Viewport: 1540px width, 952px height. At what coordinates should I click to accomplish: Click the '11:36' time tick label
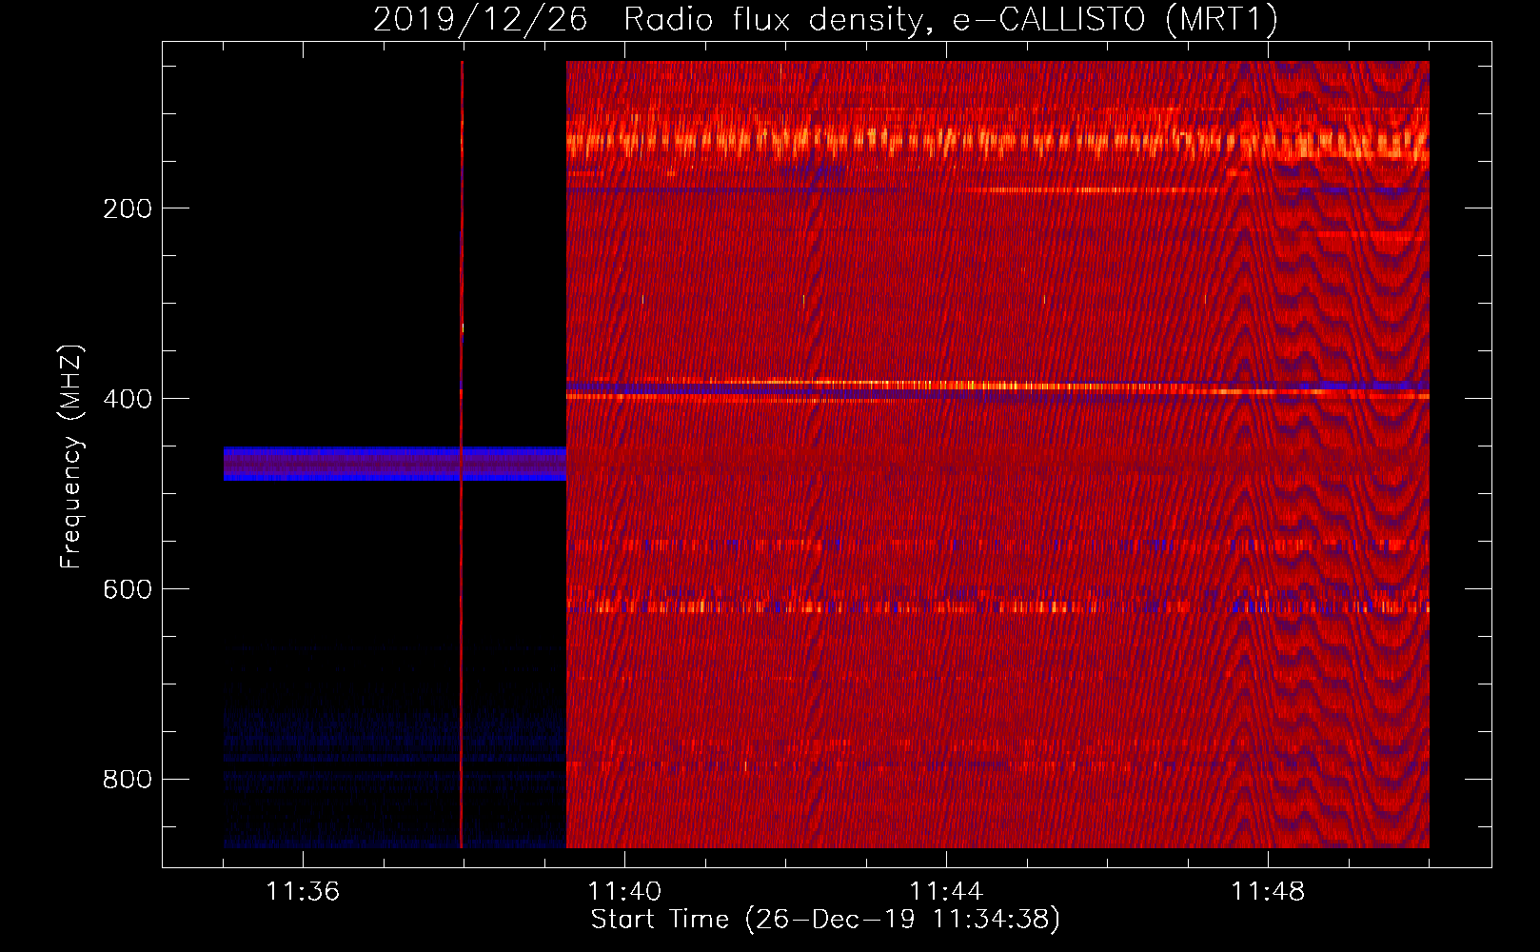pos(303,891)
